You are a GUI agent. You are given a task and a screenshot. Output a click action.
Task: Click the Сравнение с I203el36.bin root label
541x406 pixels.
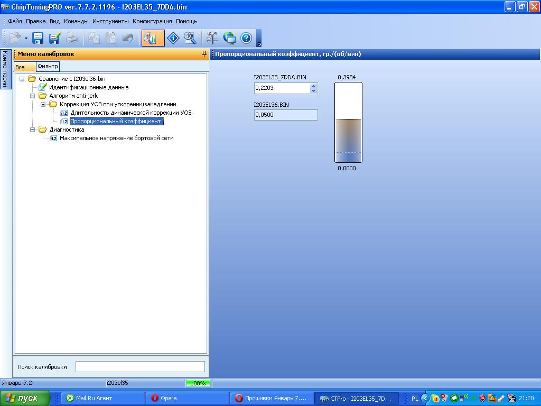pyautogui.click(x=72, y=79)
